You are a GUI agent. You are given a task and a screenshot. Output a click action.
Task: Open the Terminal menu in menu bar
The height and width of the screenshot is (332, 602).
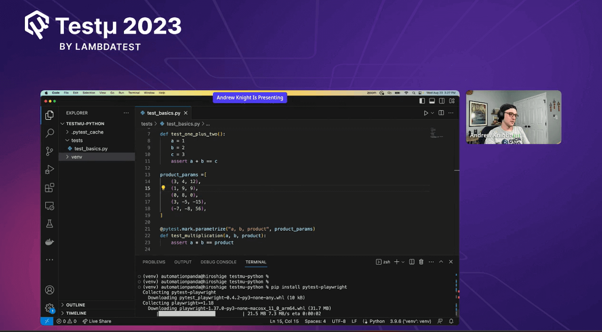pyautogui.click(x=134, y=93)
